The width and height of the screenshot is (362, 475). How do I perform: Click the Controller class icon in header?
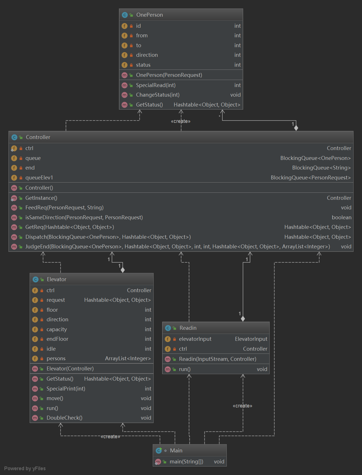(x=14, y=137)
